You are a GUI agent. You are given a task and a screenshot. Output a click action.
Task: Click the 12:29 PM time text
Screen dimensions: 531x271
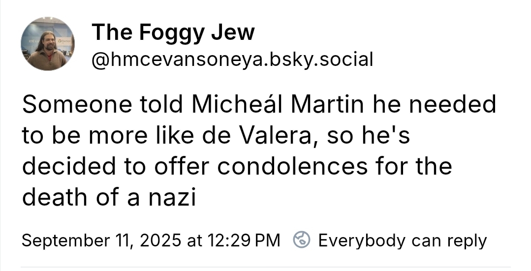(x=241, y=241)
